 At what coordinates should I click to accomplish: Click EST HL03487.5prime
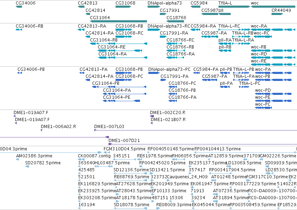coord(112,163)
